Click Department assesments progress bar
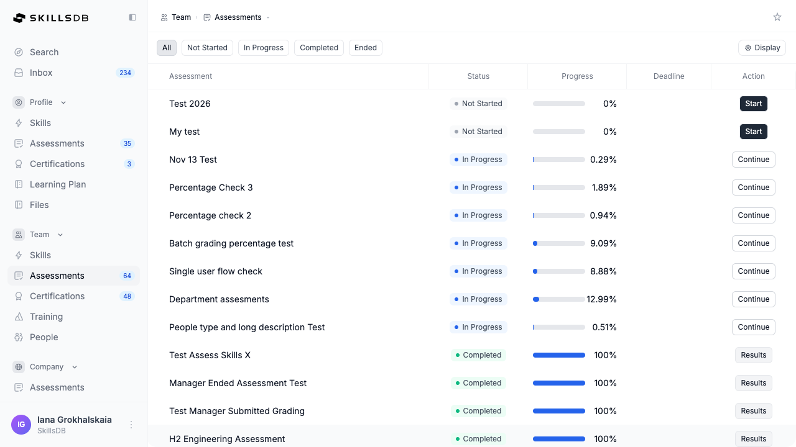Image resolution: width=796 pixels, height=447 pixels. [x=559, y=299]
